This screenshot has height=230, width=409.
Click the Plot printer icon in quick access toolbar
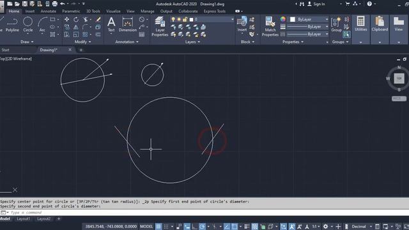pyautogui.click(x=55, y=4)
